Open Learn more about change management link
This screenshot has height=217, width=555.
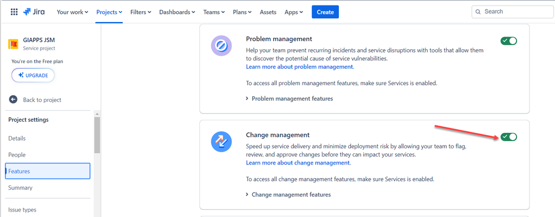(298, 163)
